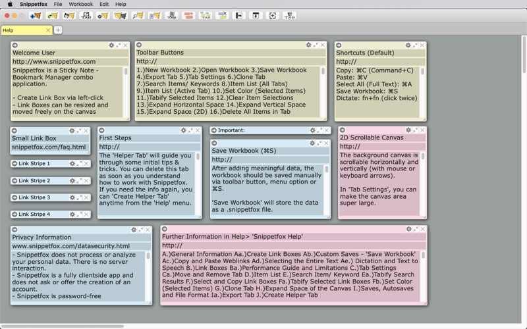Open gear settings of 2D Scrollable Canvas
This screenshot has height=329, width=527.
coord(408,130)
